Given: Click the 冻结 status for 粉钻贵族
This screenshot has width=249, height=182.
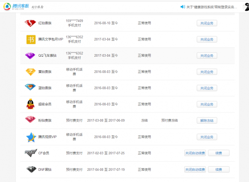Looking at the screenshot, I should coord(144,120).
